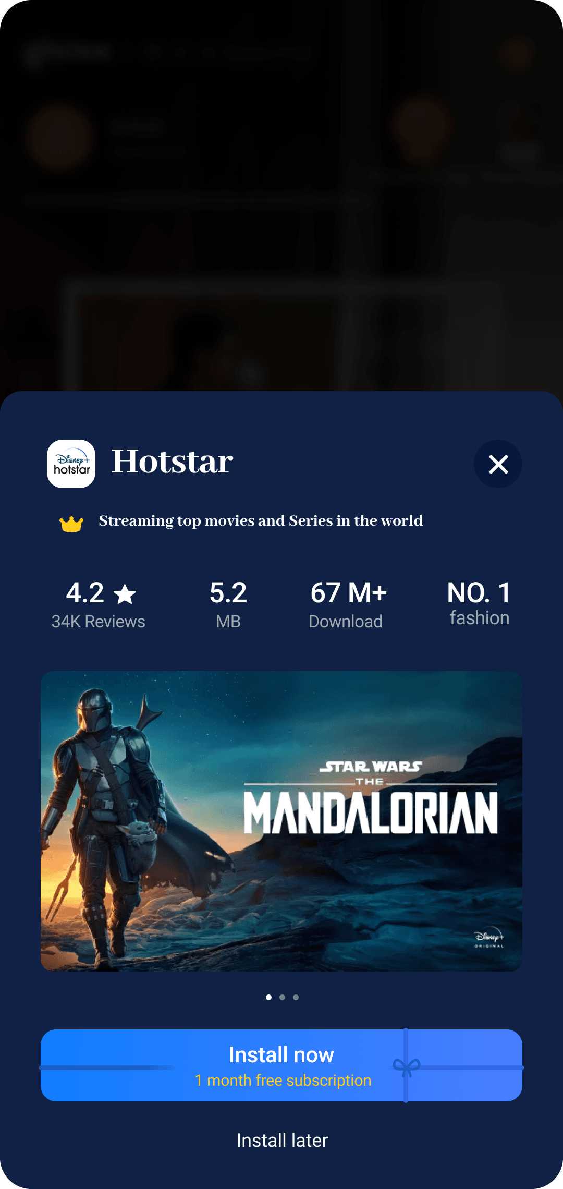Tap the NO. 1 fashion ranking
The width and height of the screenshot is (563, 1189).
479,603
